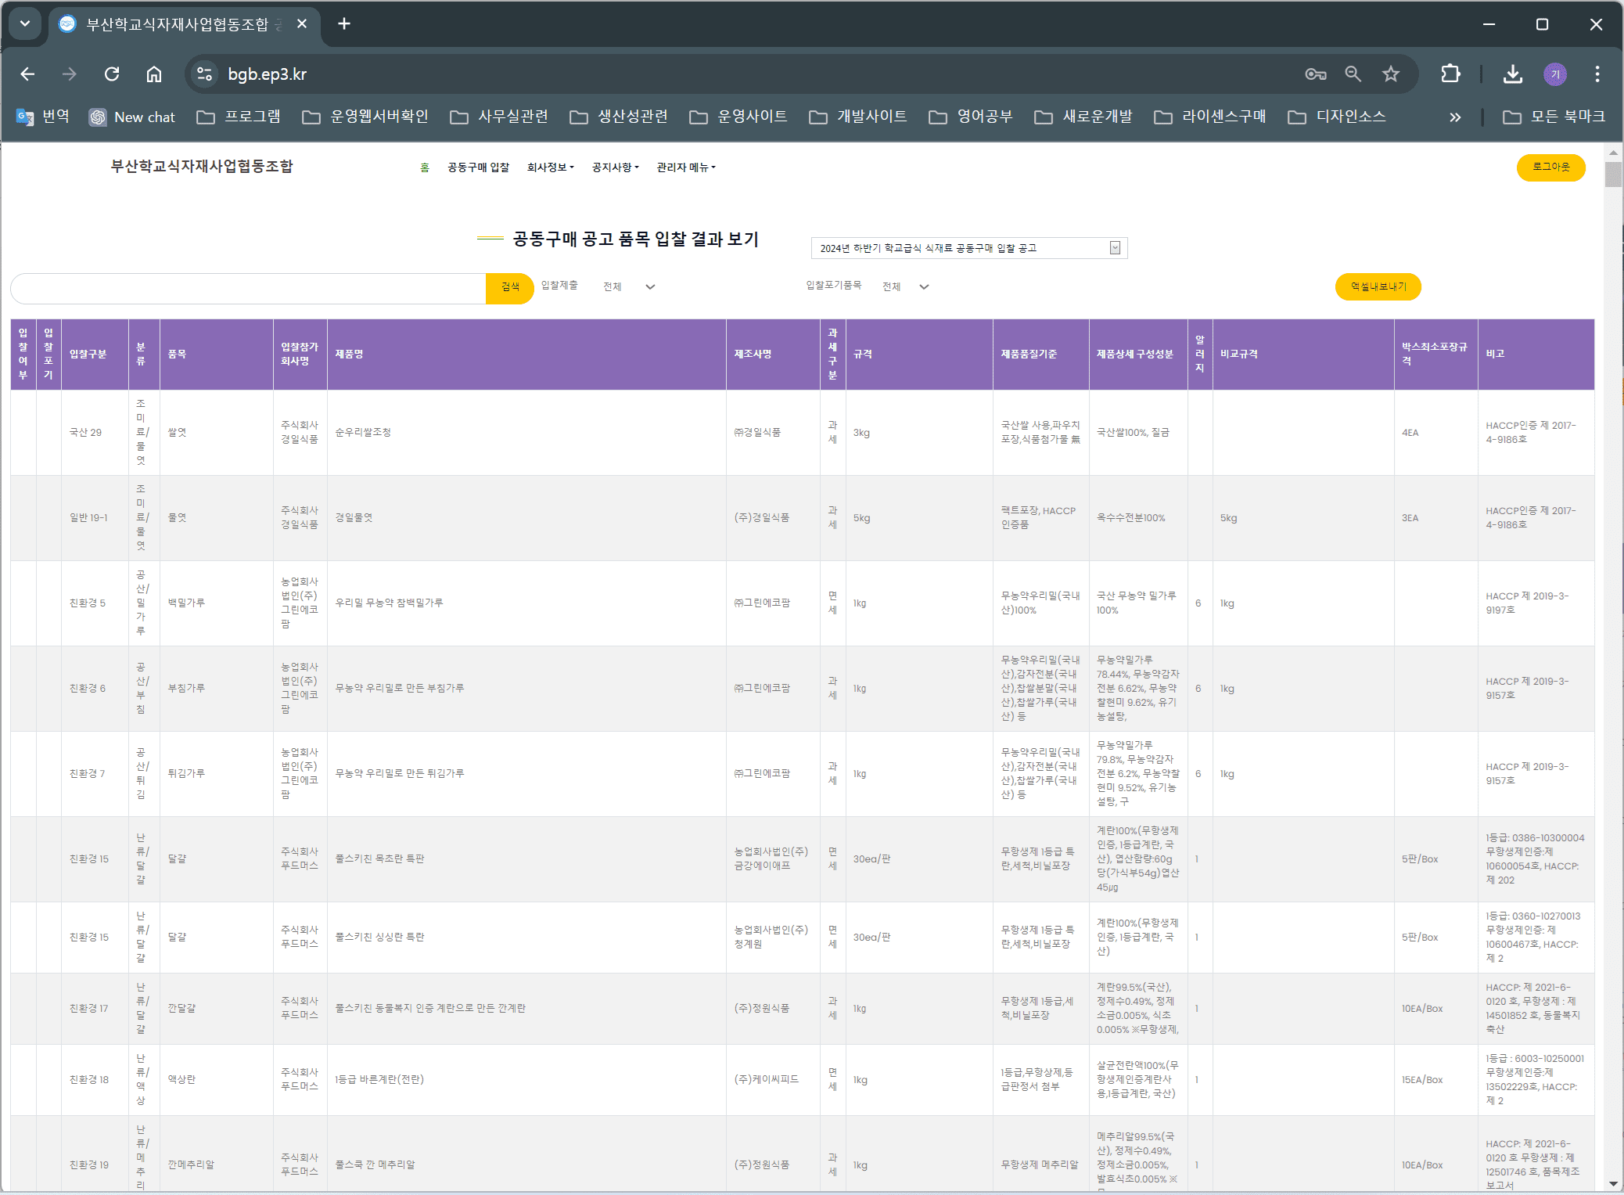Click the scrollbar down arrow
This screenshot has width=1624, height=1195.
pyautogui.click(x=1613, y=1184)
